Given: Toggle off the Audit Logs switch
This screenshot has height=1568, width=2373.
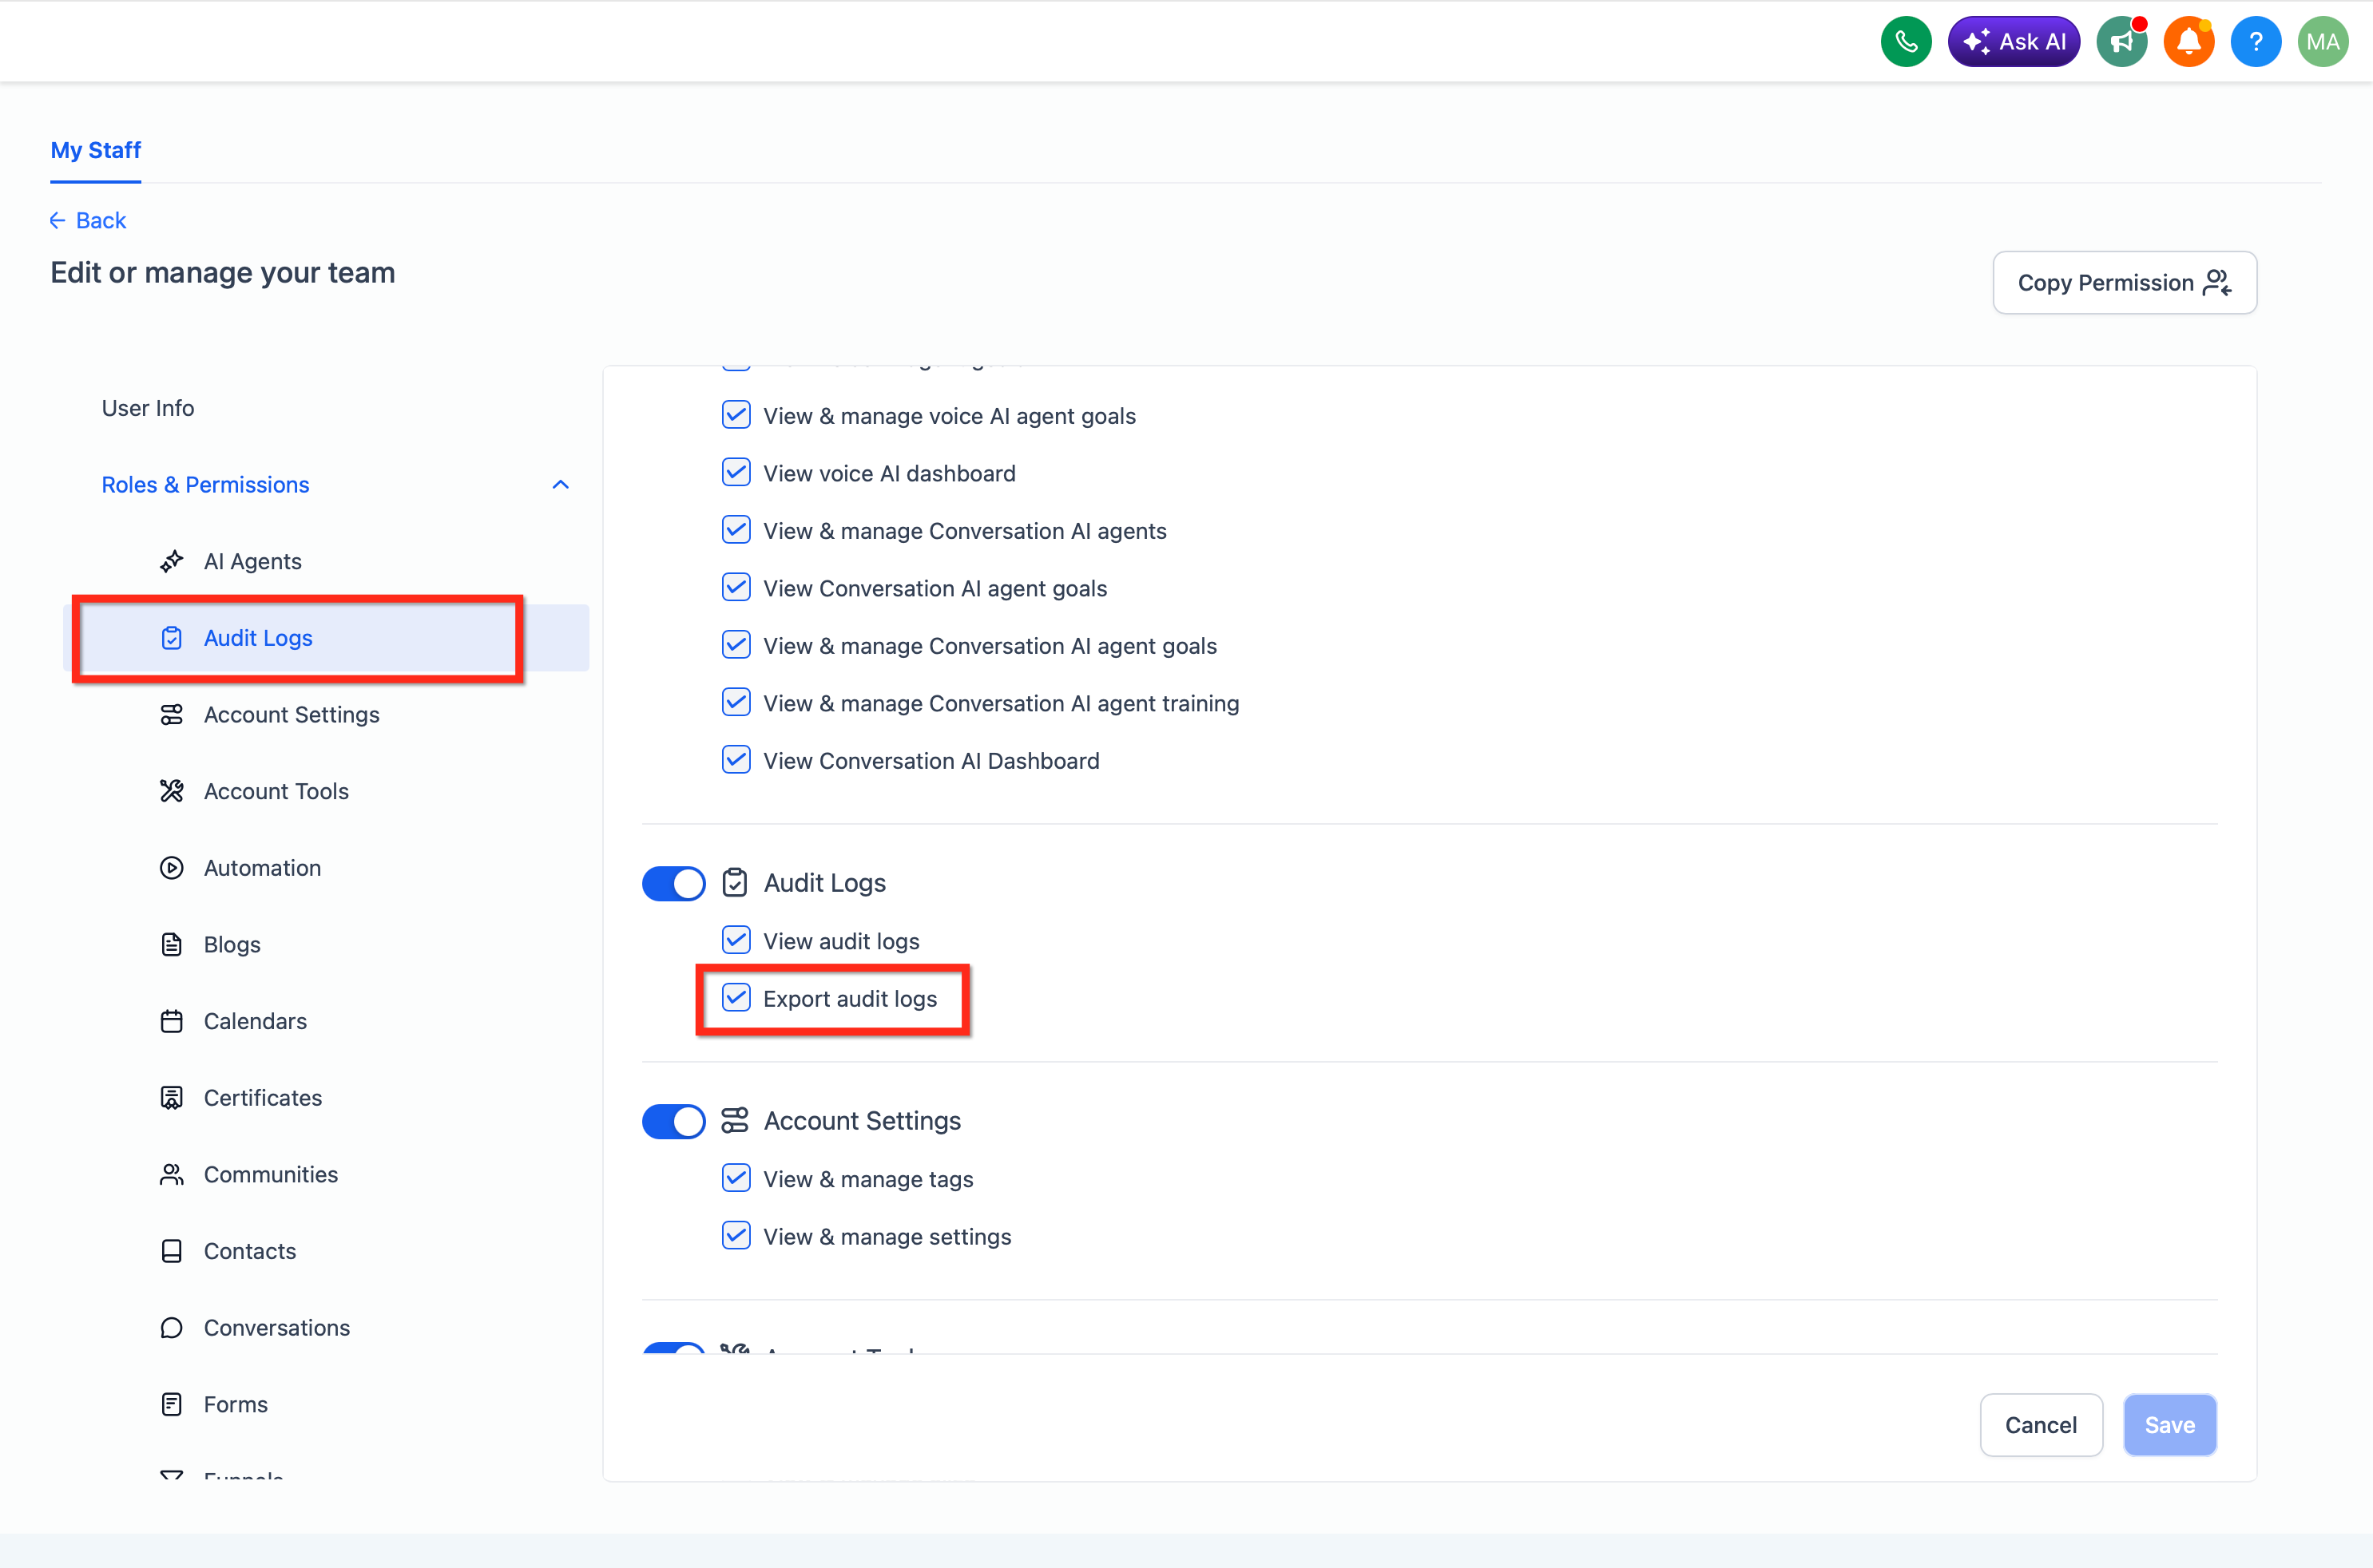Looking at the screenshot, I should (x=673, y=883).
